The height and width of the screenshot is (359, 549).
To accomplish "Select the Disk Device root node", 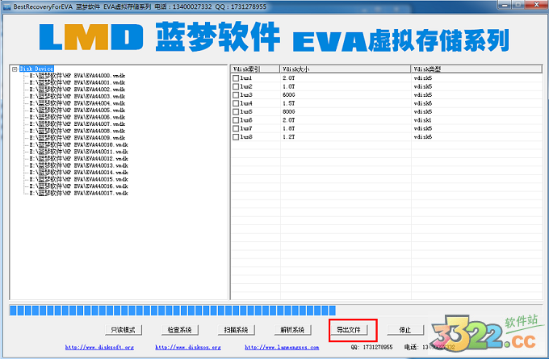I will click(x=37, y=69).
